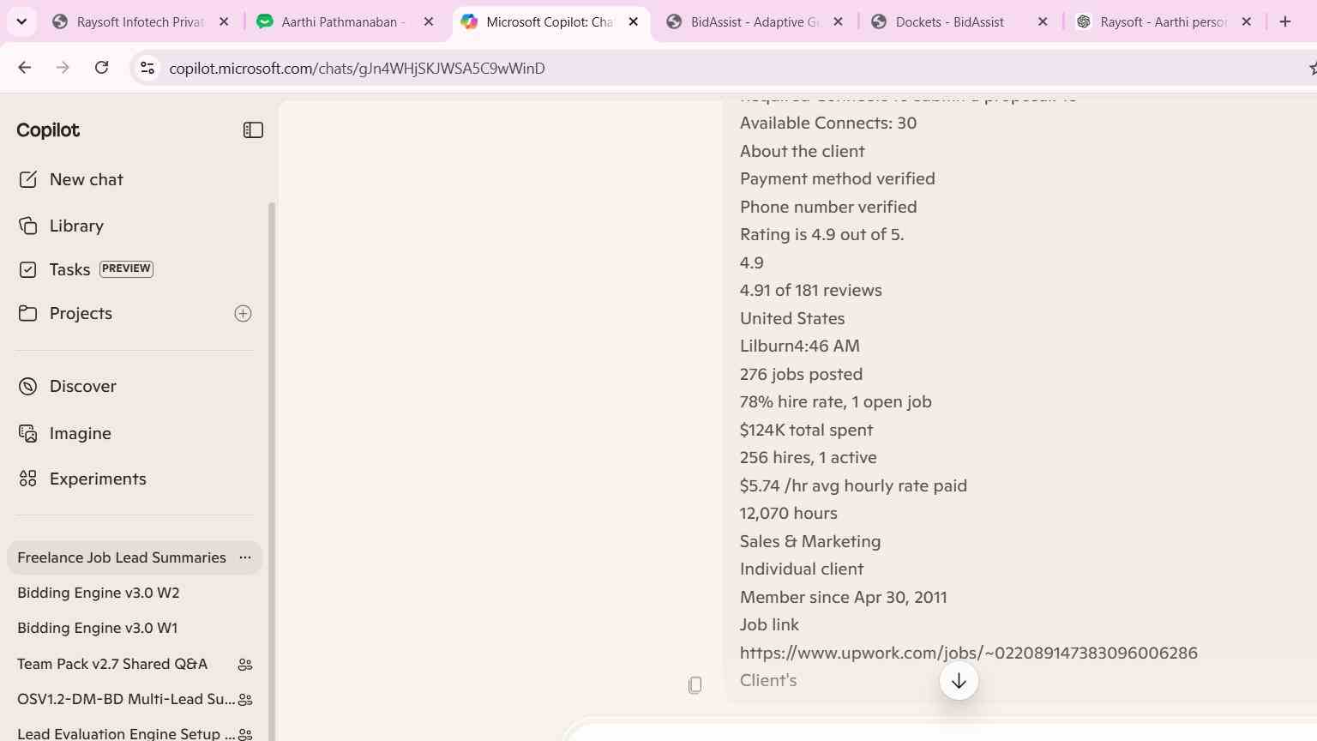
Task: Open Team Pack v2.7 Shared Q&A chat
Action: [112, 664]
